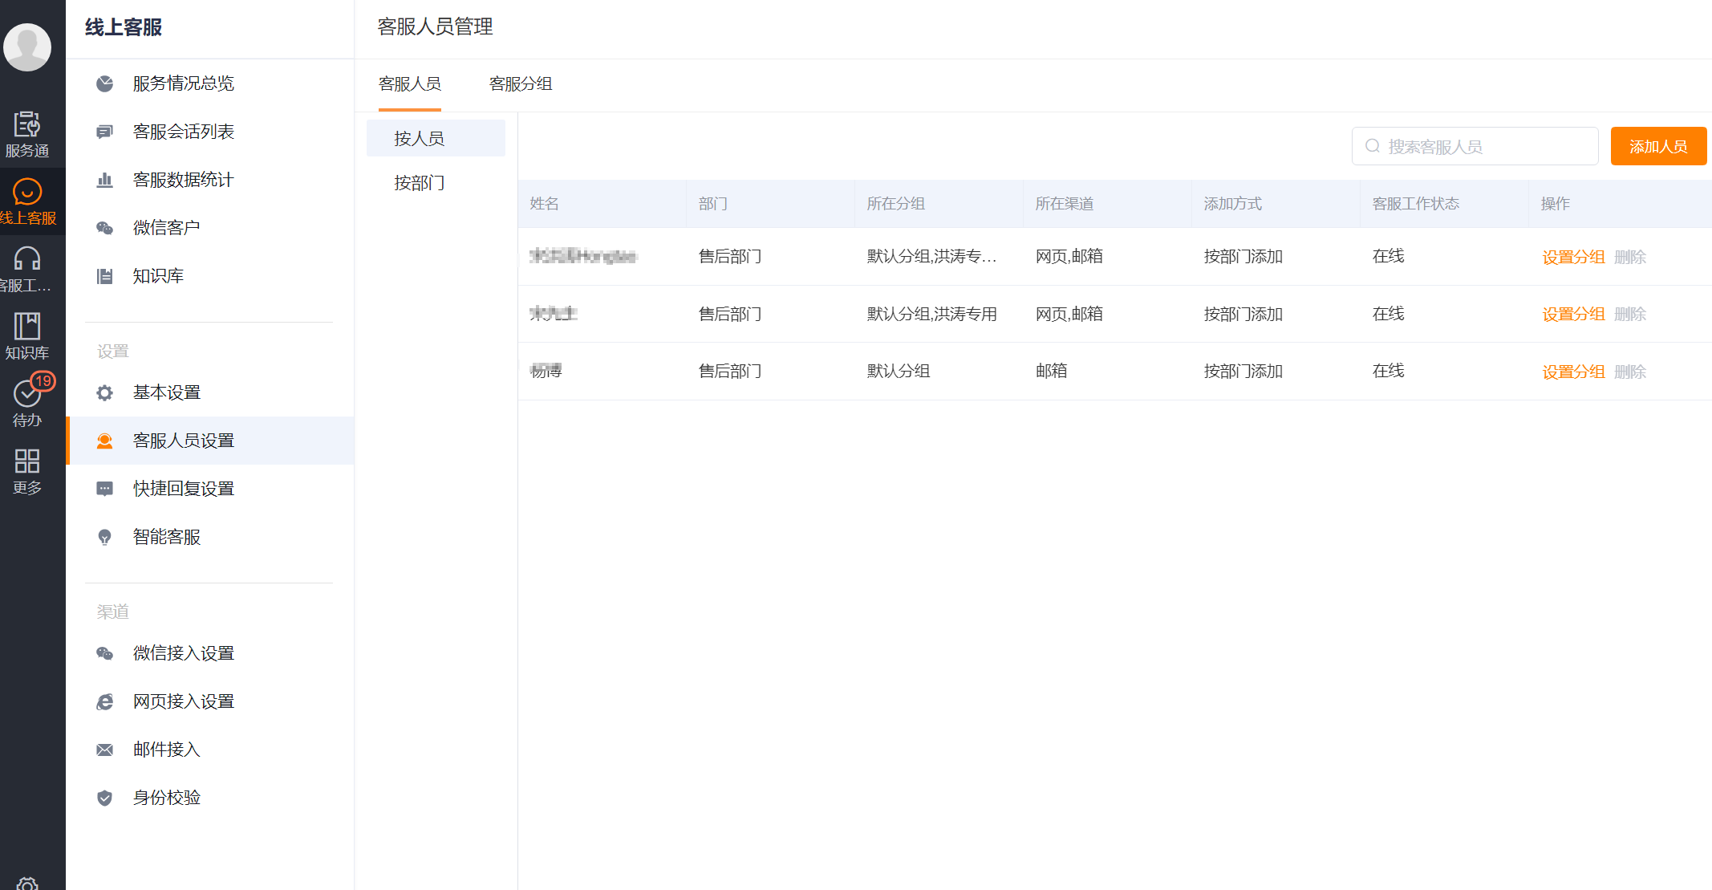Open 邮件接入 channel item
This screenshot has width=1712, height=890.
coord(166,750)
